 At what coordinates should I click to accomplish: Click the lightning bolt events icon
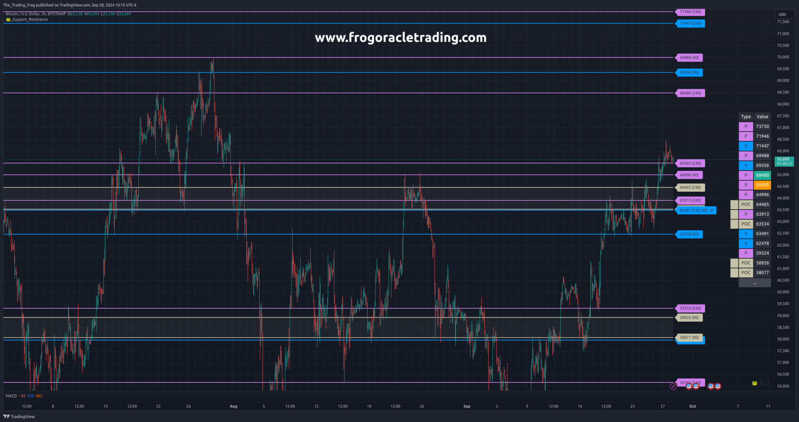point(673,386)
